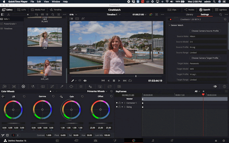Select the GH5_ref2 still thumbnail
This screenshot has width=229, height=143.
tap(44, 66)
